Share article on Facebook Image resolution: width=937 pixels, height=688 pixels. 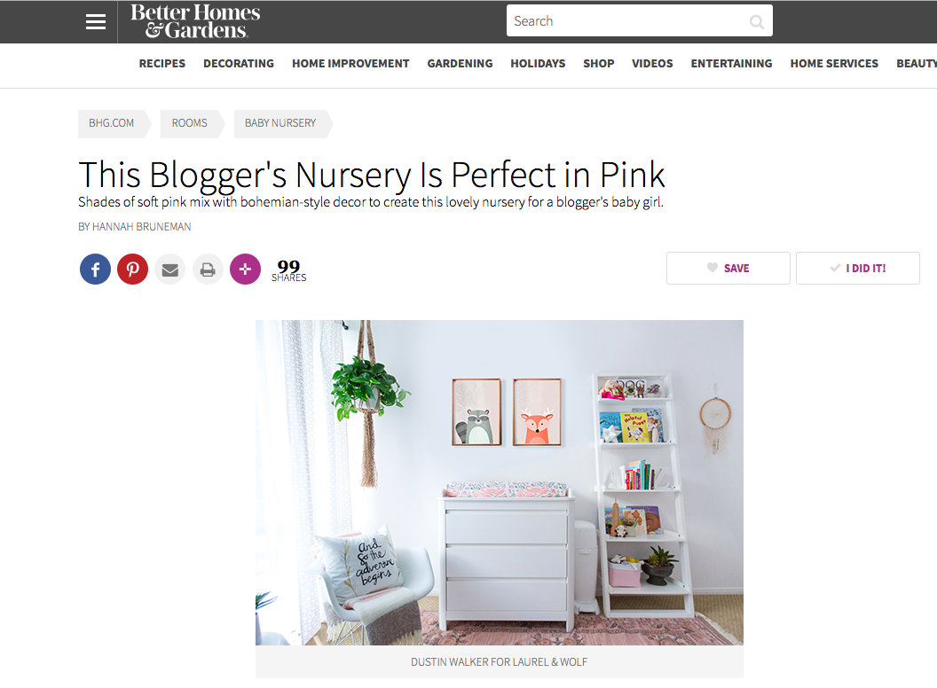[x=95, y=270]
